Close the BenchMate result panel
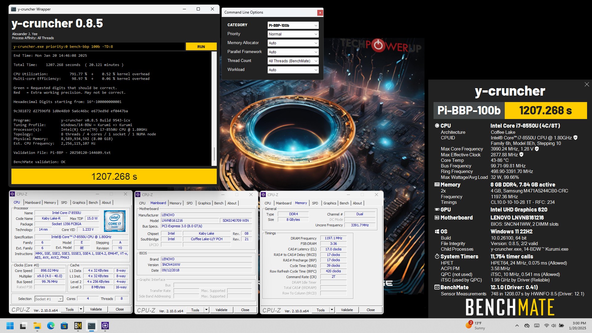The width and height of the screenshot is (592, 333). pos(587,84)
